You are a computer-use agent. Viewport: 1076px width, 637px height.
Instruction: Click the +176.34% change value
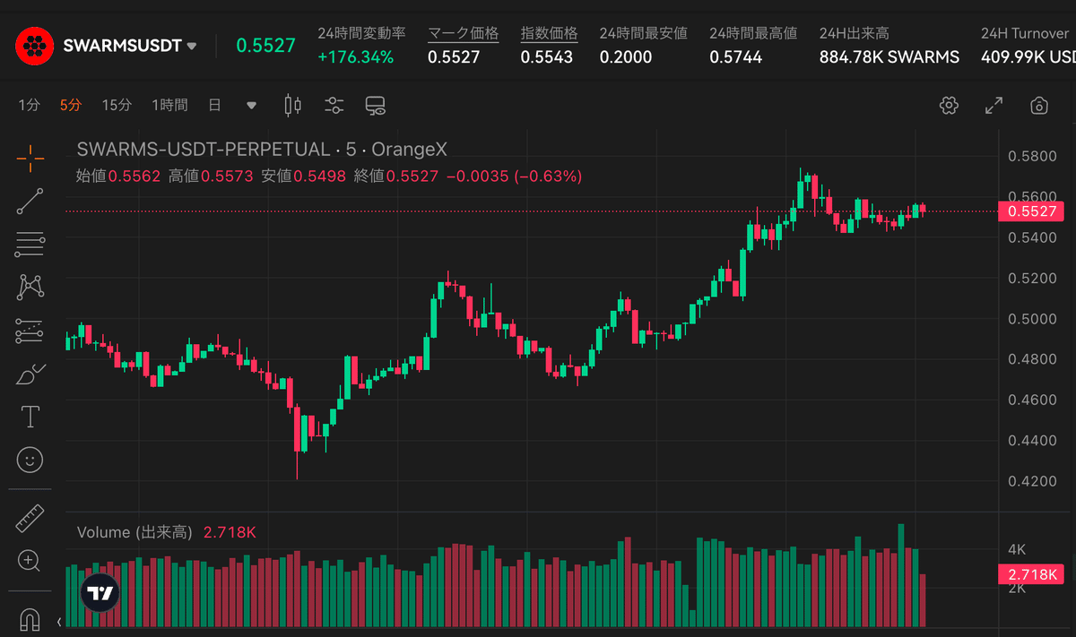coord(356,57)
